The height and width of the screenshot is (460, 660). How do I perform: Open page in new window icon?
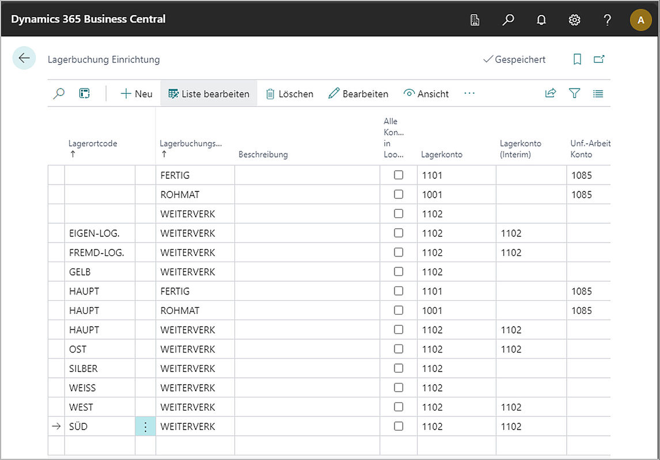click(599, 59)
